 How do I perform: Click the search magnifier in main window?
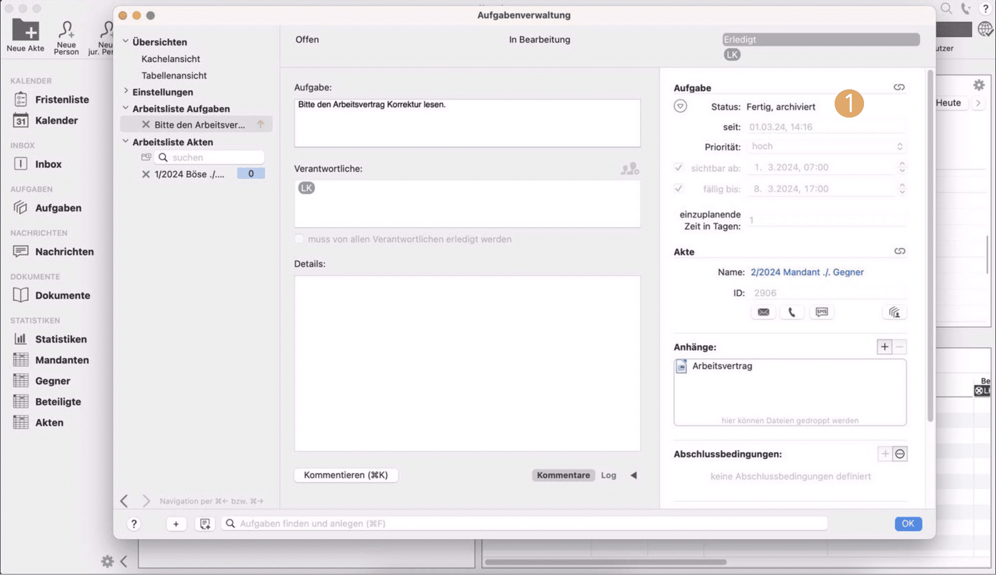(x=946, y=8)
